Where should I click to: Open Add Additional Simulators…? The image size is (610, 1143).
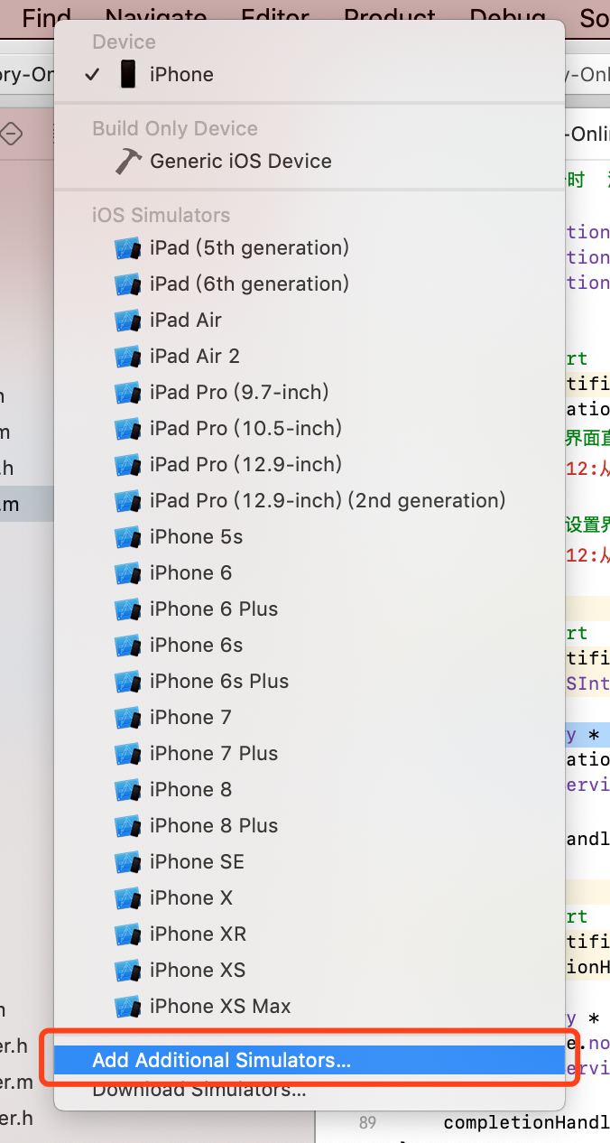point(310,1060)
